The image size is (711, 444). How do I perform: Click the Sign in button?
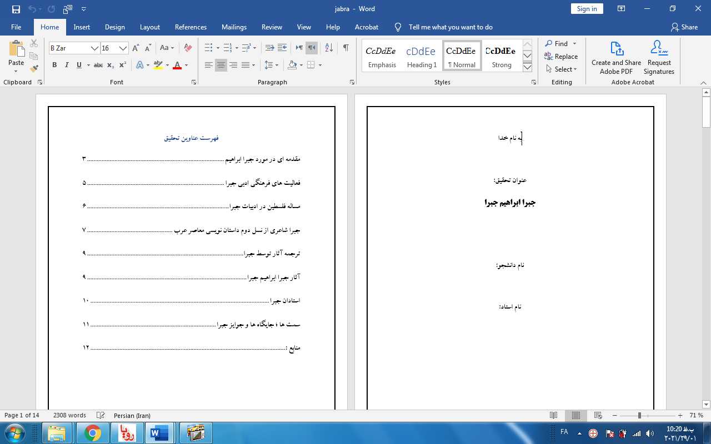587,9
